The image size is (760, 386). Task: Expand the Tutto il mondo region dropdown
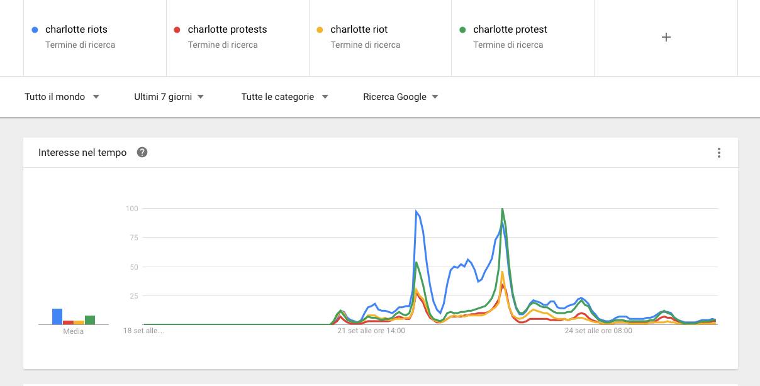pos(62,97)
